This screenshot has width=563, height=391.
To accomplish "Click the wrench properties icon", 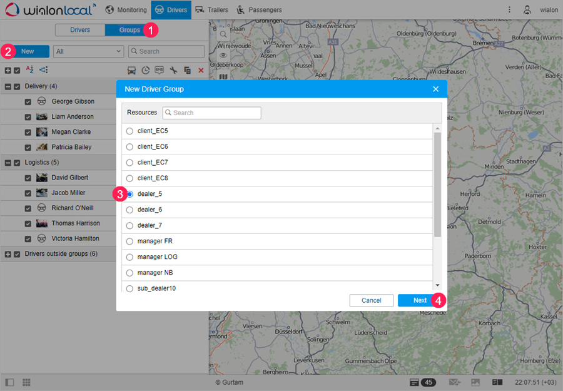I will click(173, 71).
